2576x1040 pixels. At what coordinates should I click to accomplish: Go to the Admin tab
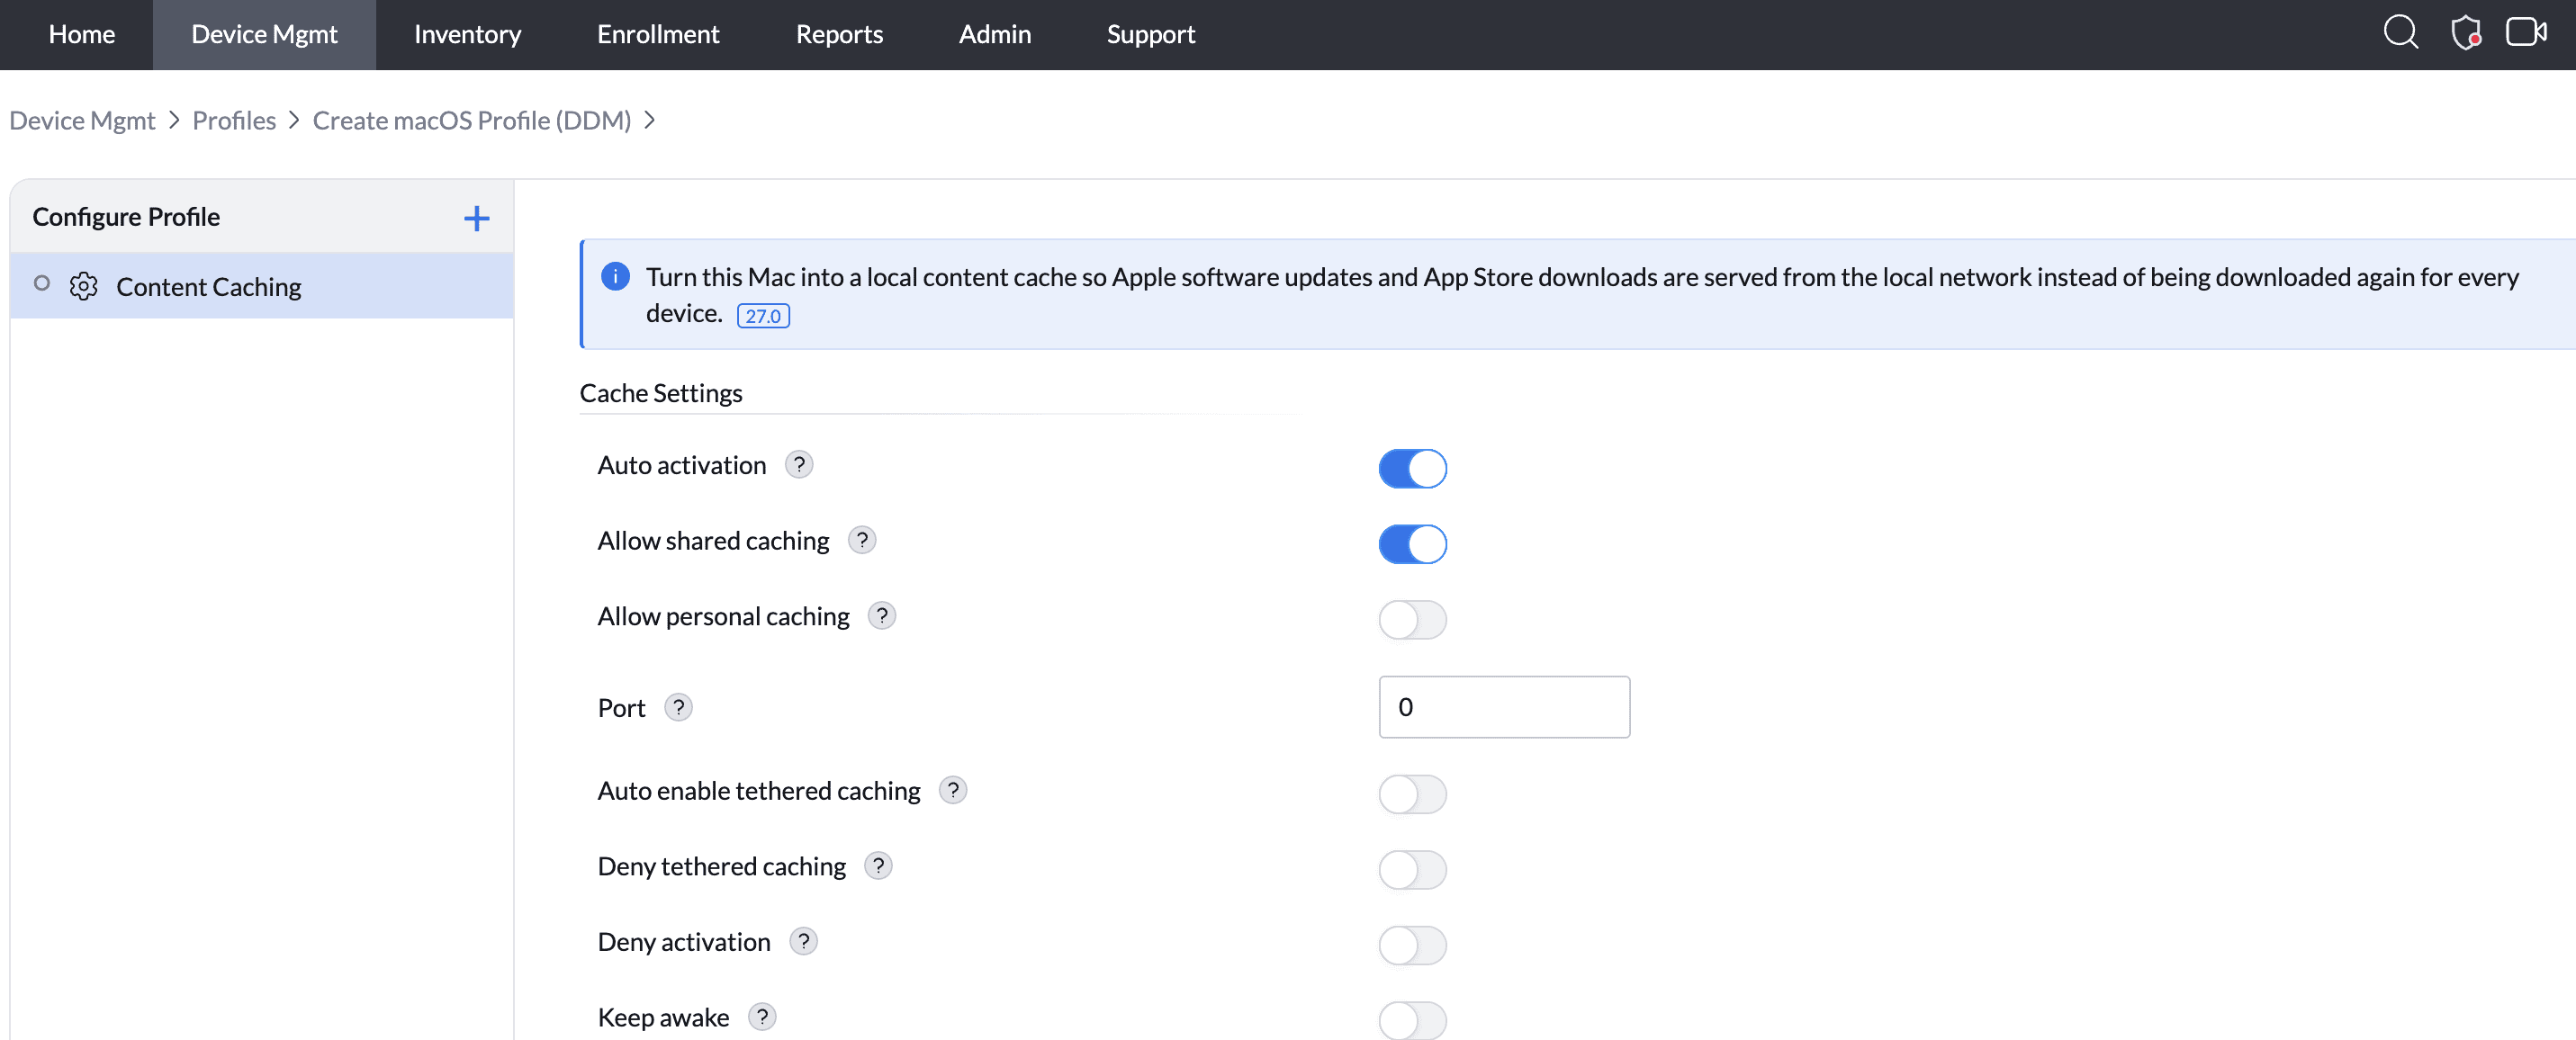coord(994,34)
